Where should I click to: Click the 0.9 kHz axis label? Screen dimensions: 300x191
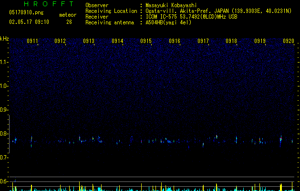tap(4, 110)
